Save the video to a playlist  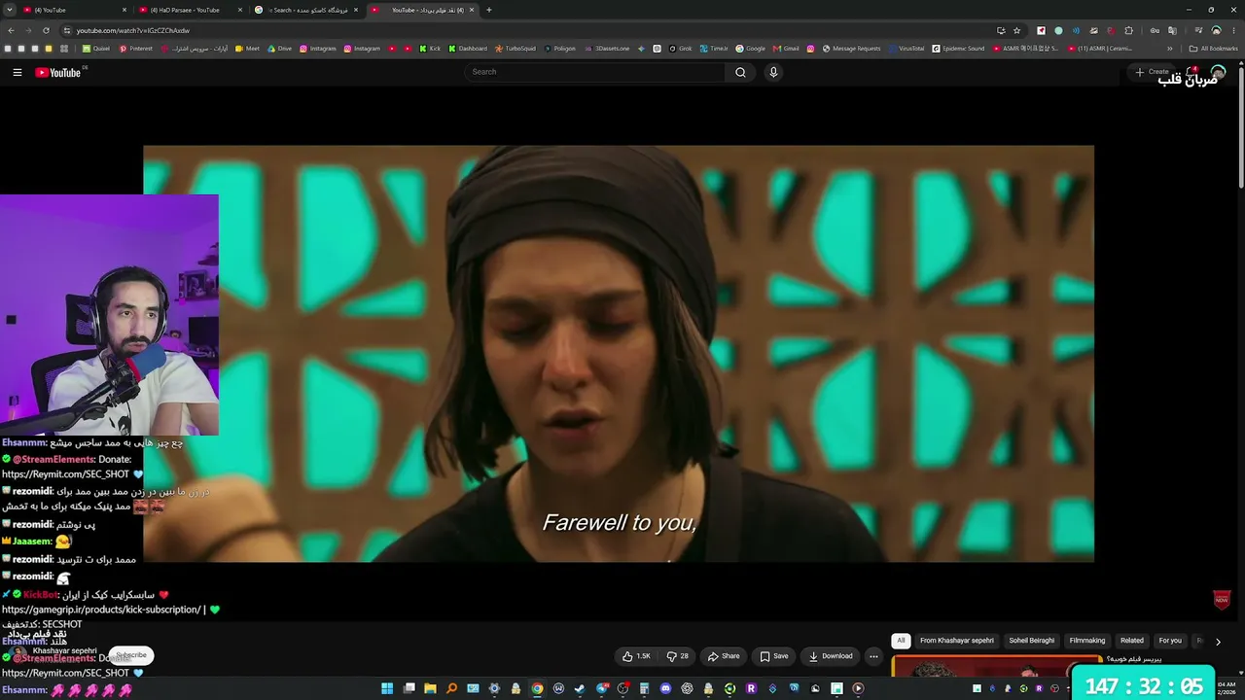774,656
